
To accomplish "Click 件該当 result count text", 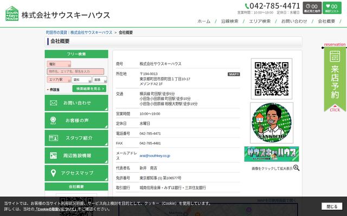I will [x=54, y=90].
